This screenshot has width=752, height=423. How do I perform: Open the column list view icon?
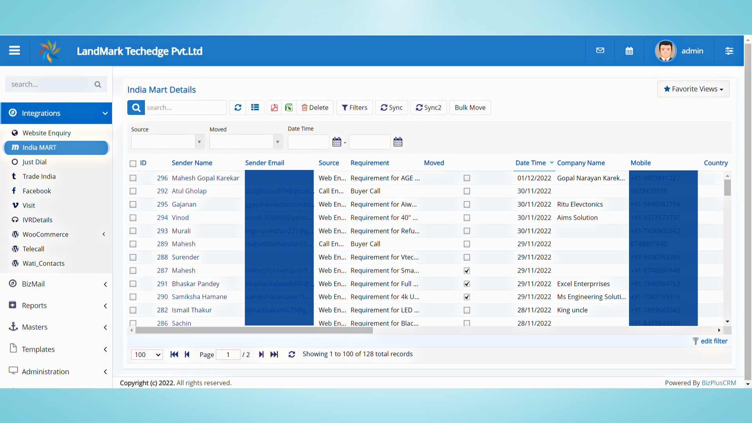click(x=255, y=107)
